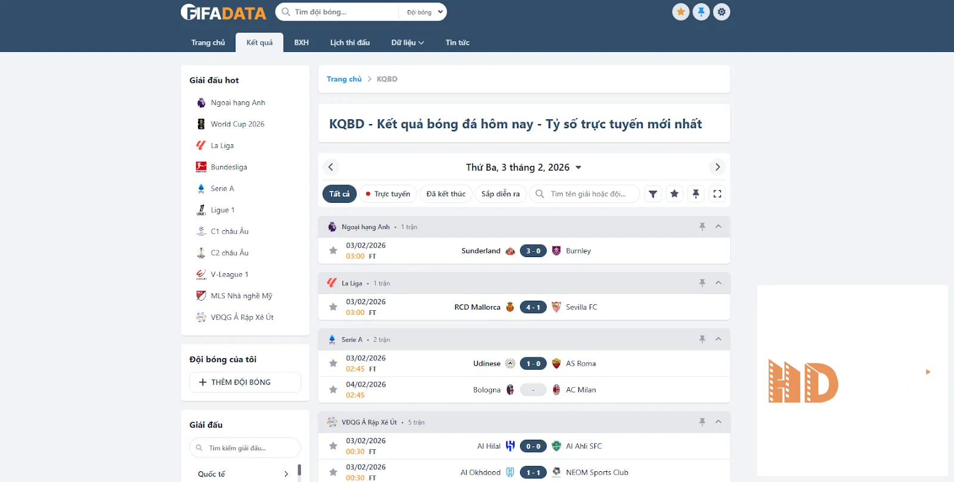Pin the Ngoại hạng Anh league section
This screenshot has width=954, height=482.
[x=702, y=227]
